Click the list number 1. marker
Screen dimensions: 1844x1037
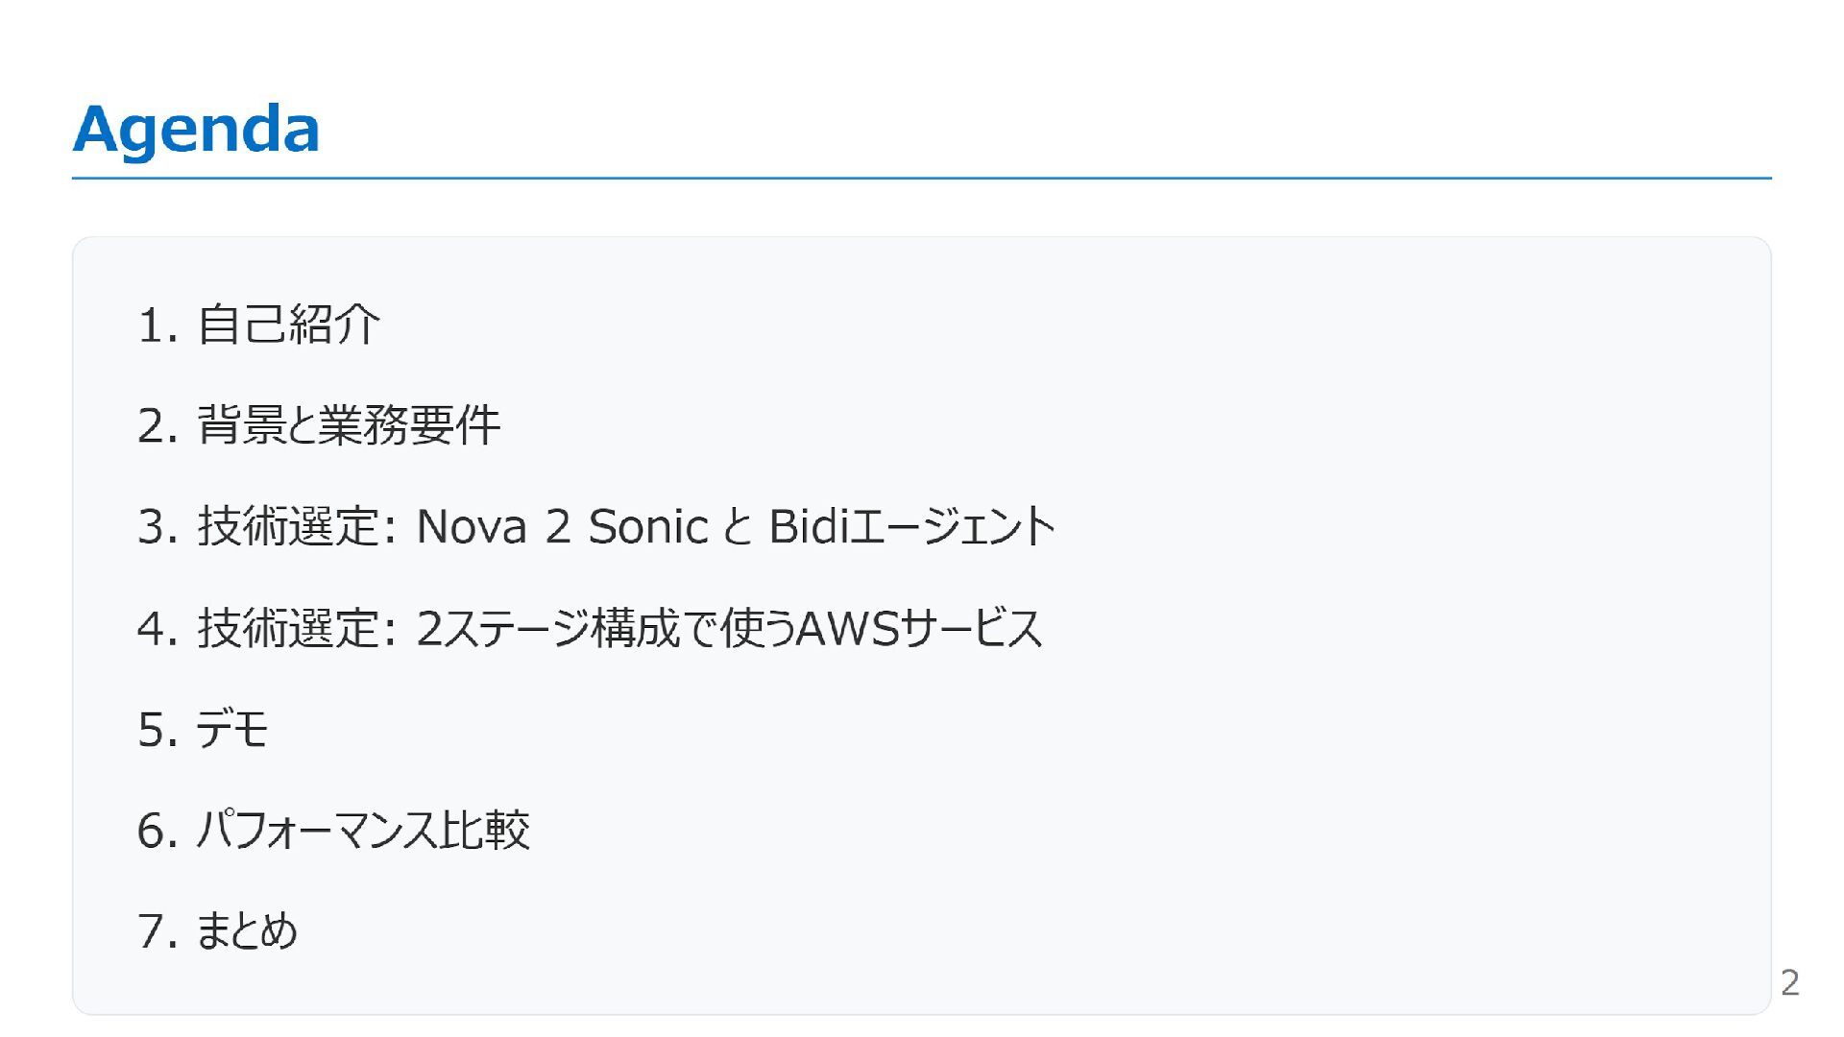[158, 325]
